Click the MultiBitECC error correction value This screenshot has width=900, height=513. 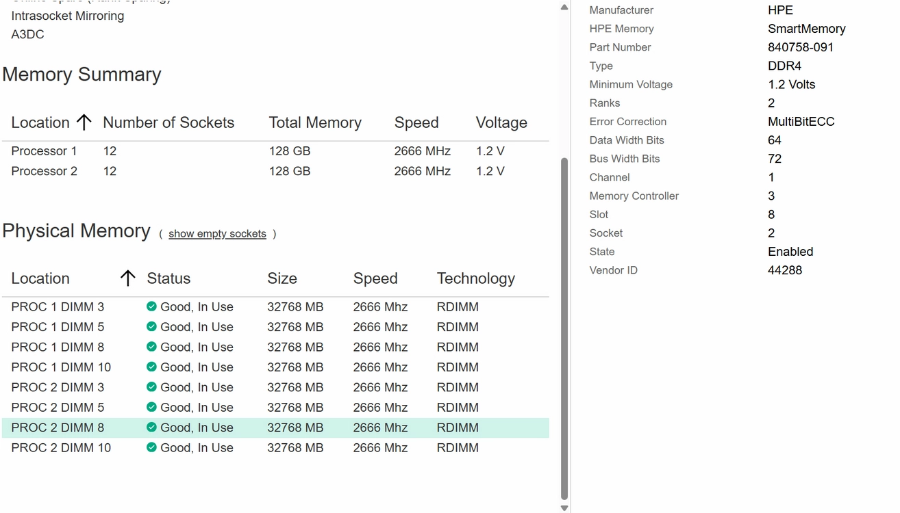coord(801,121)
